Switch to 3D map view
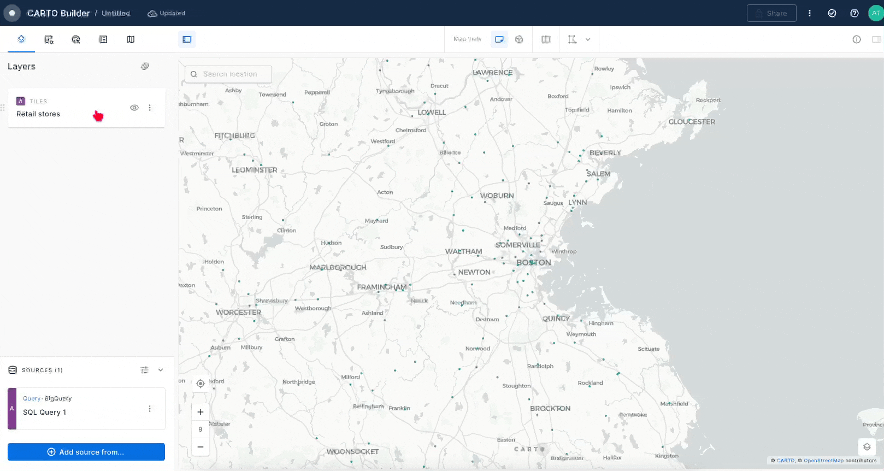Screen dimensions: 884x471 (519, 39)
